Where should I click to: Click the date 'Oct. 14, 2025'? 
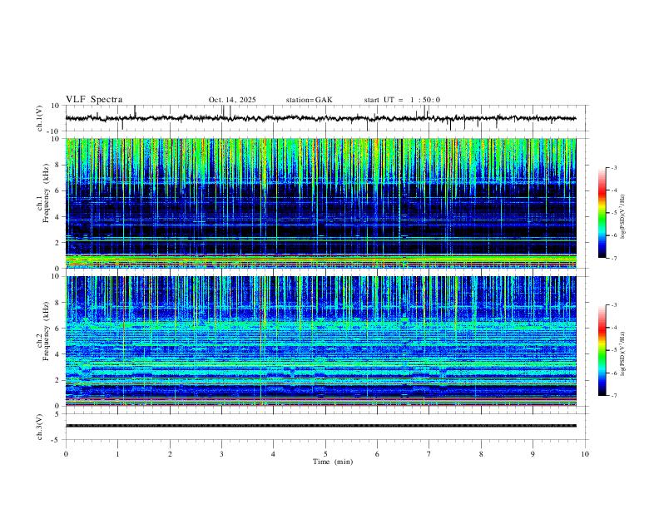coord(232,100)
